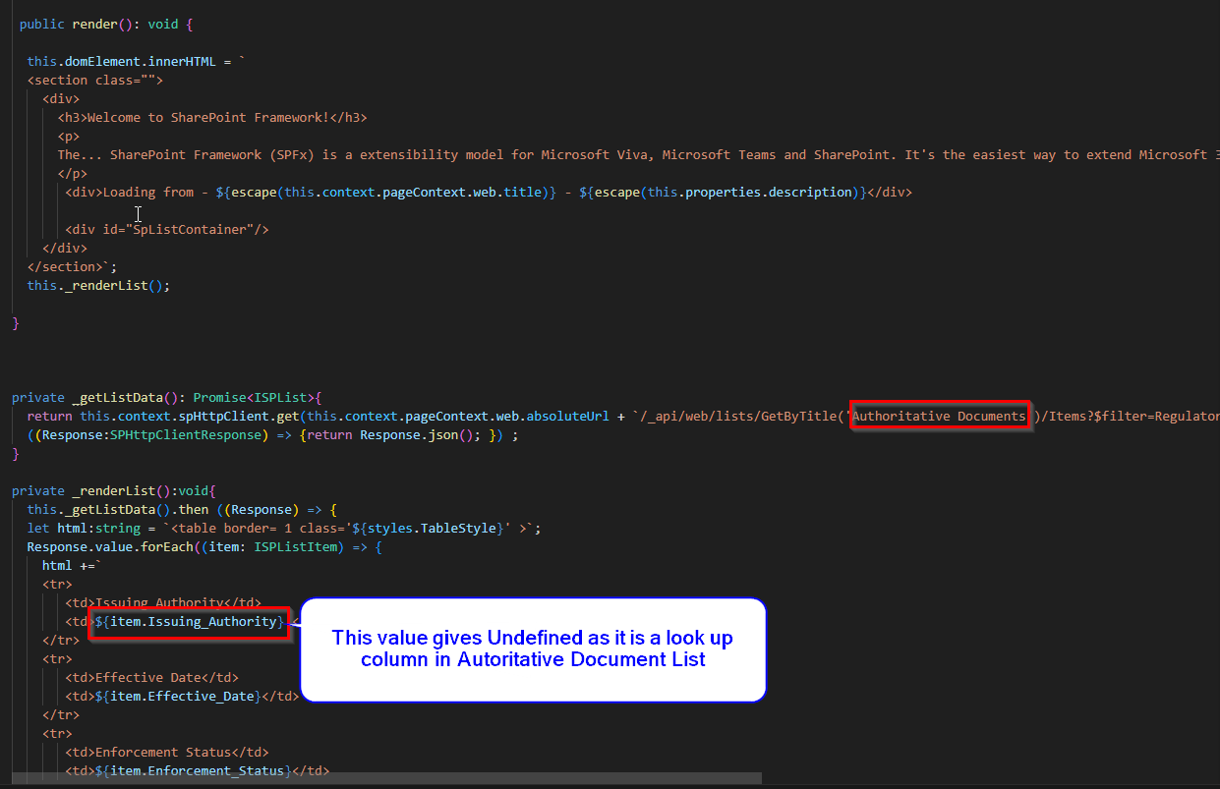1220x789 pixels.
Task: Click the 'item.Effective_Date' expression
Action: (182, 696)
